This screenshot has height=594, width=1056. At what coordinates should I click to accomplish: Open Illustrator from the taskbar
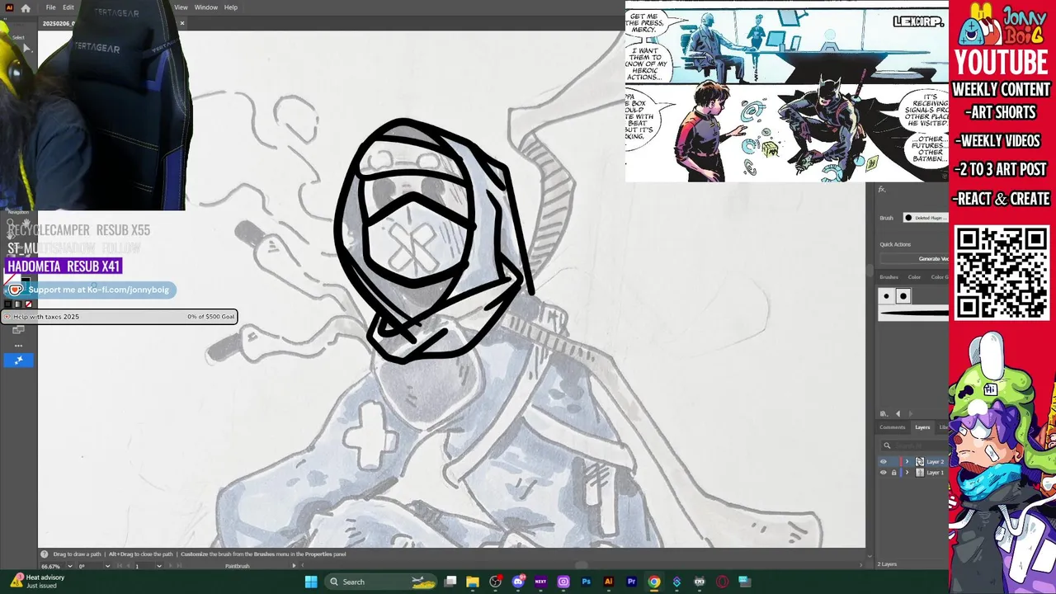point(609,582)
